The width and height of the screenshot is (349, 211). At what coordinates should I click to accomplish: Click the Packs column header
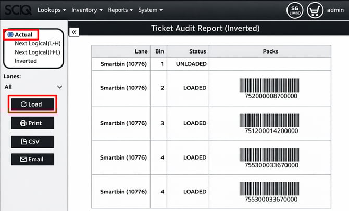[x=270, y=51]
